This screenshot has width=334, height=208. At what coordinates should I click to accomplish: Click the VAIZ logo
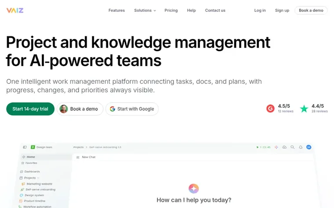click(15, 10)
